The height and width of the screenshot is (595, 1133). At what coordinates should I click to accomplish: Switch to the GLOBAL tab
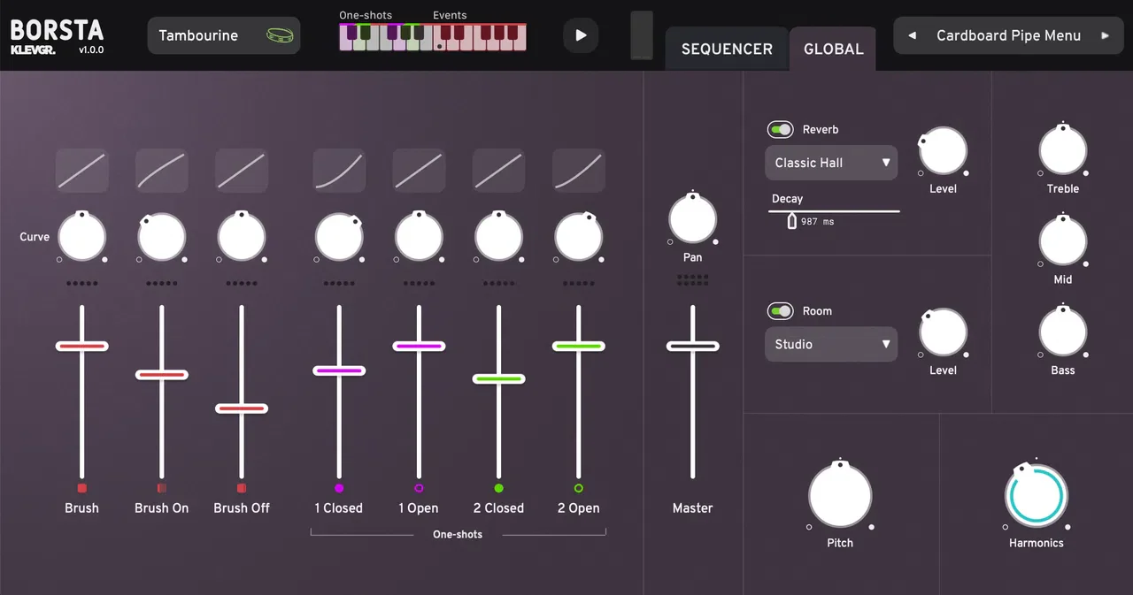tap(833, 50)
